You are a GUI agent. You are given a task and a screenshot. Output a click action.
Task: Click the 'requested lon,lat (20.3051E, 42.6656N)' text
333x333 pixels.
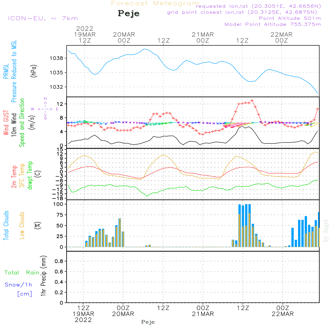coord(258,6)
